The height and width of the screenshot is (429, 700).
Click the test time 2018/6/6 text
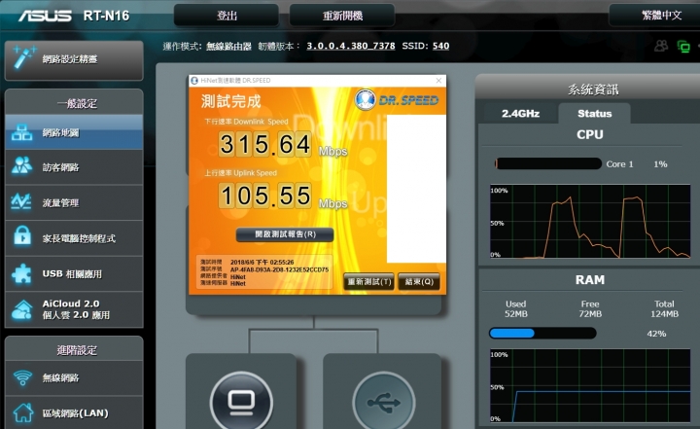point(262,262)
